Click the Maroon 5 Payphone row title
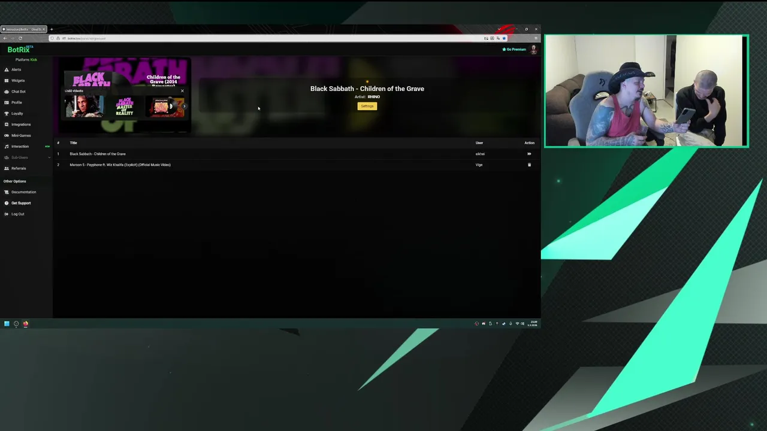This screenshot has width=767, height=431. [x=120, y=165]
